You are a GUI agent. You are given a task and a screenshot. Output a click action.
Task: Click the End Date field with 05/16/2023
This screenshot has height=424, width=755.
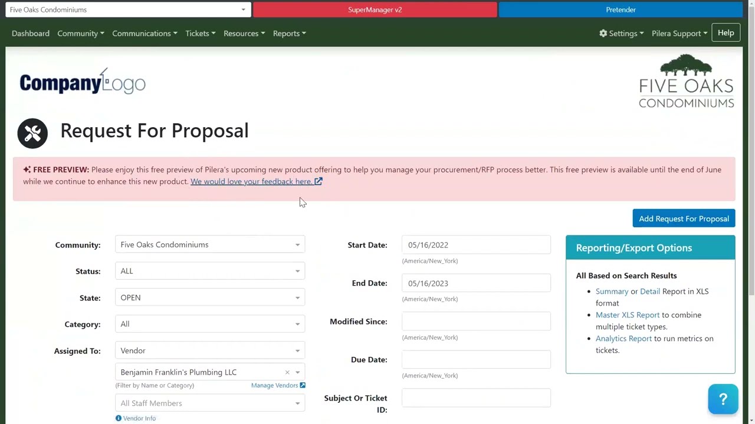coord(476,283)
